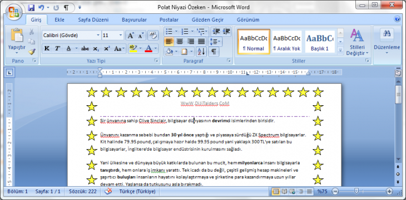Click the Sözcük: 222 word count

pos(83,192)
